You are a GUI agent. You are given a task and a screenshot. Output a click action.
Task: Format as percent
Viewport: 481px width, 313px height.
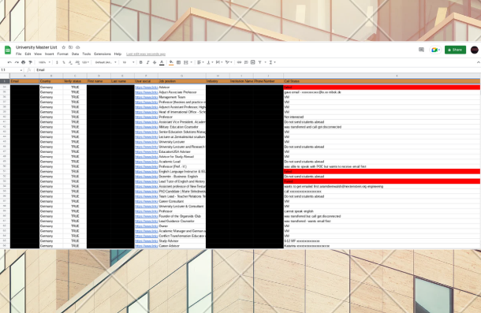(x=64, y=62)
